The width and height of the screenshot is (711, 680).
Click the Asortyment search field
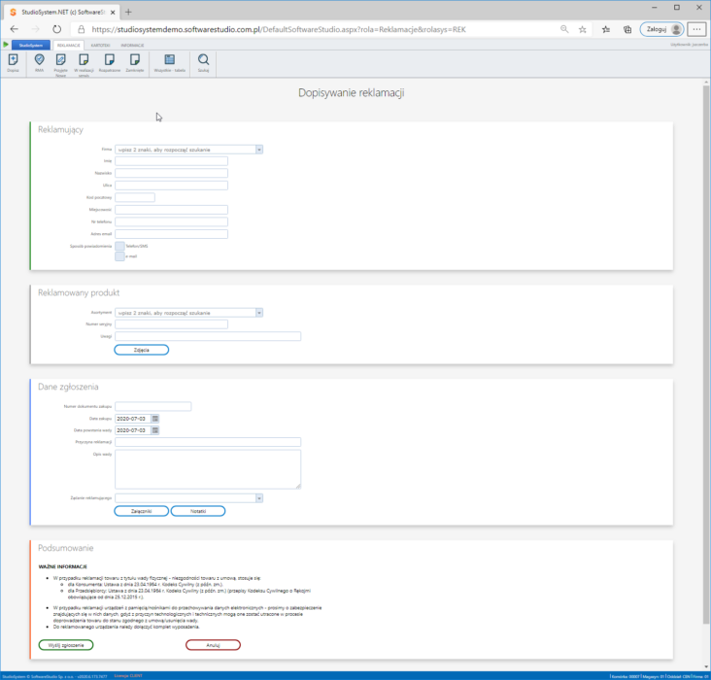tap(185, 313)
